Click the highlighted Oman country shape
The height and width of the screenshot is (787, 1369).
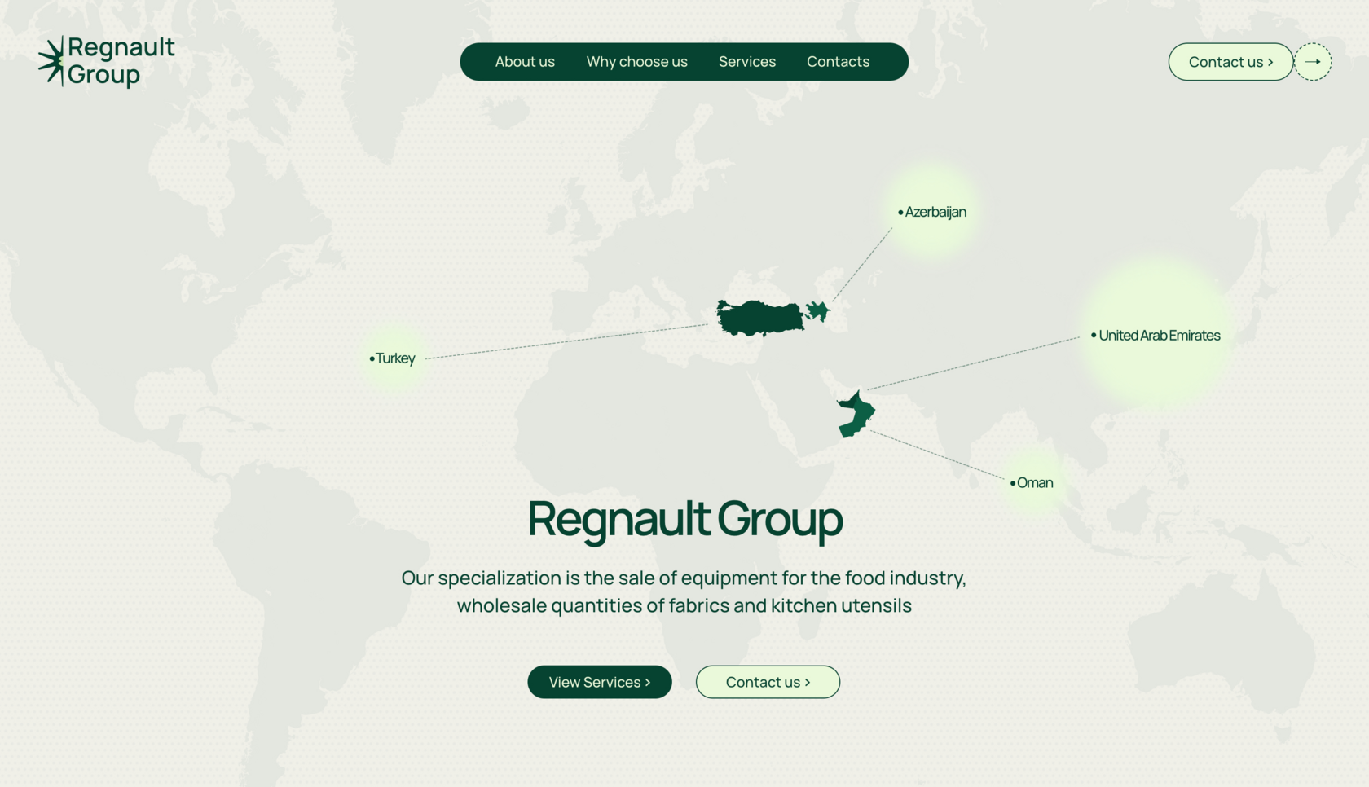tap(856, 415)
